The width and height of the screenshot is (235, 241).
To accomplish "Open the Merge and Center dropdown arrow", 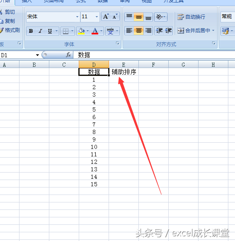I will pyautogui.click(x=213, y=30).
